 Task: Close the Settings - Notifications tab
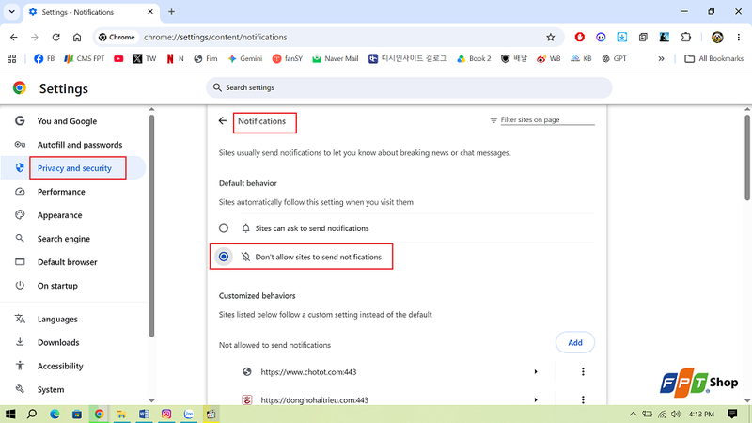pos(150,12)
